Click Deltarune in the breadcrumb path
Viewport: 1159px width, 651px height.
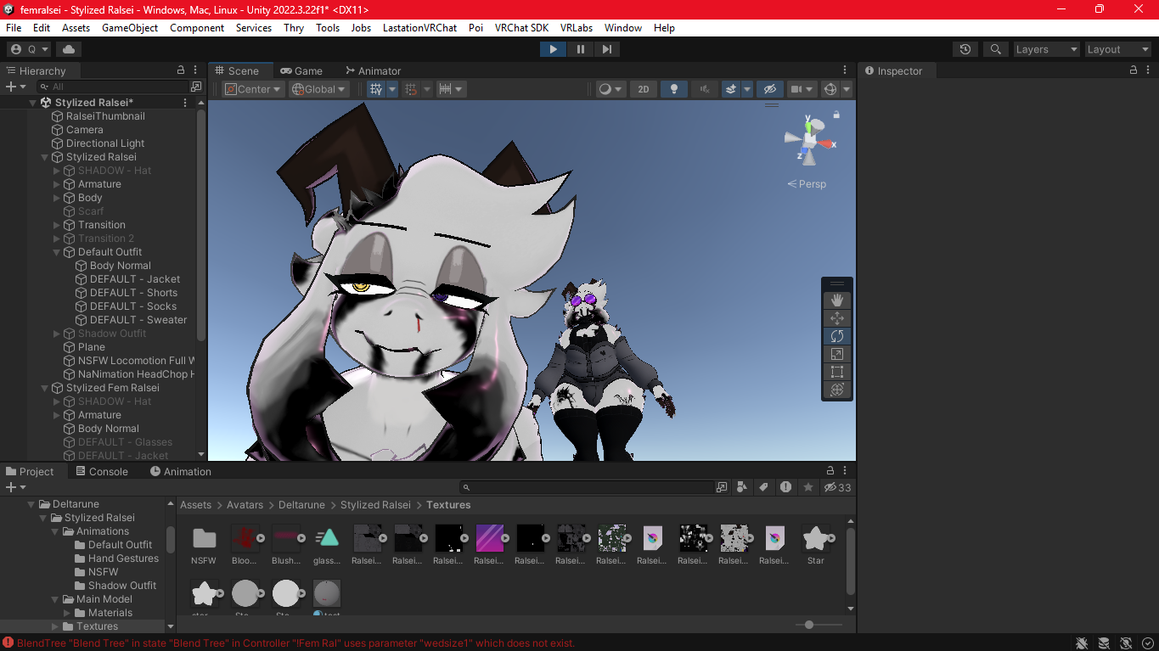[301, 505]
